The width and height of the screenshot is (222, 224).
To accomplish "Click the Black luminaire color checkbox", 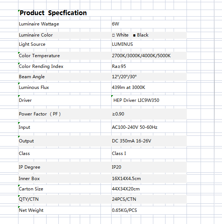I will (x=134, y=35).
